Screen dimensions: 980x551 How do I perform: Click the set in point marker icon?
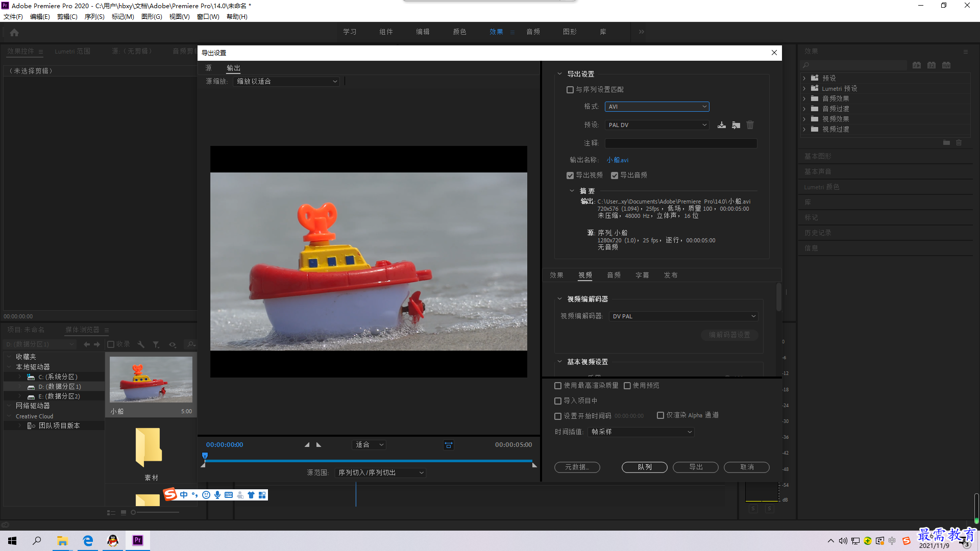point(307,445)
